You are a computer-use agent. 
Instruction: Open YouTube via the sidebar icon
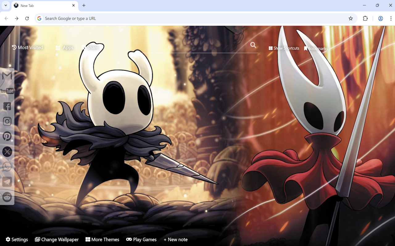(7, 91)
